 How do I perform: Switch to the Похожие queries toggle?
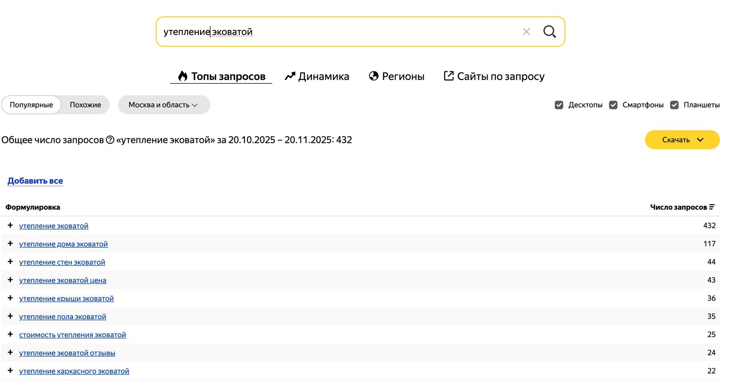(x=85, y=105)
